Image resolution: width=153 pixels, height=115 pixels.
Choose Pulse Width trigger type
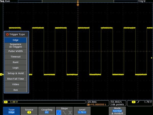point(15,51)
